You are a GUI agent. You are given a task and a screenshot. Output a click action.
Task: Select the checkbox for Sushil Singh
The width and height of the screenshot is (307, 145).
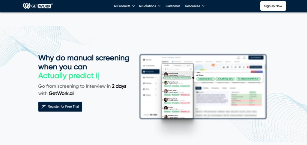163,91
